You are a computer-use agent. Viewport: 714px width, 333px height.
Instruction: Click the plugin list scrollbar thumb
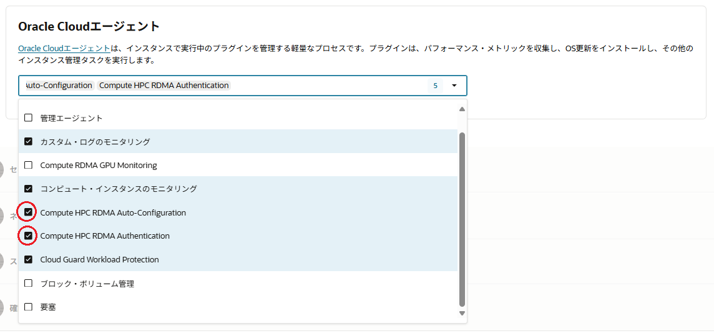click(462, 219)
